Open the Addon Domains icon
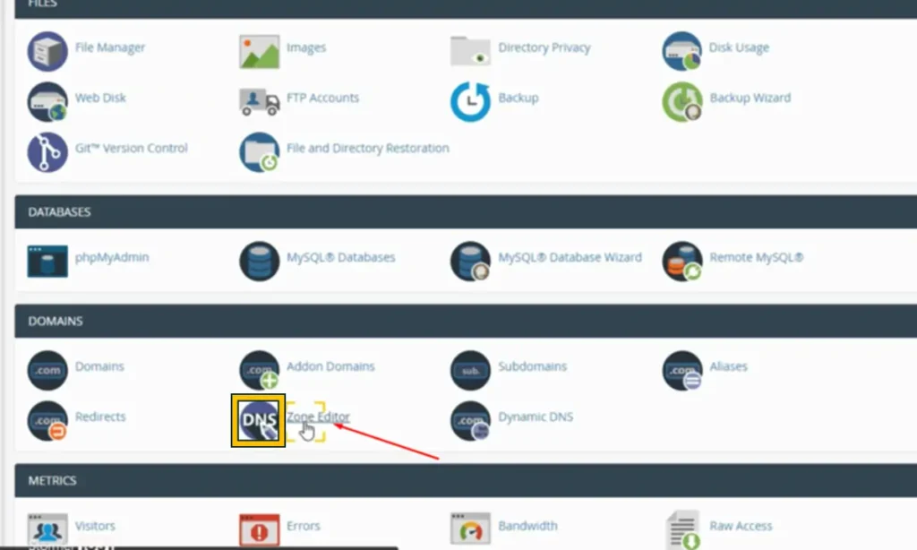The width and height of the screenshot is (917, 550). (259, 370)
